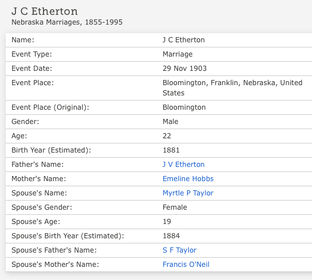Viewport: 312px width, 280px height.
Task: Click the Spouse's Mother's Name row label
Action: 55,265
